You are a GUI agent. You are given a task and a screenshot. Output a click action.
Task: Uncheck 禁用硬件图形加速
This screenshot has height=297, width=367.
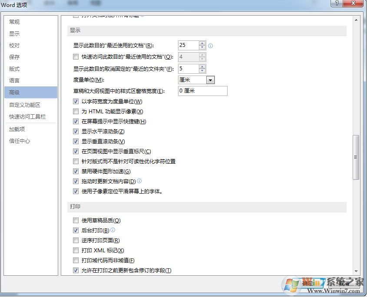pyautogui.click(x=76, y=172)
